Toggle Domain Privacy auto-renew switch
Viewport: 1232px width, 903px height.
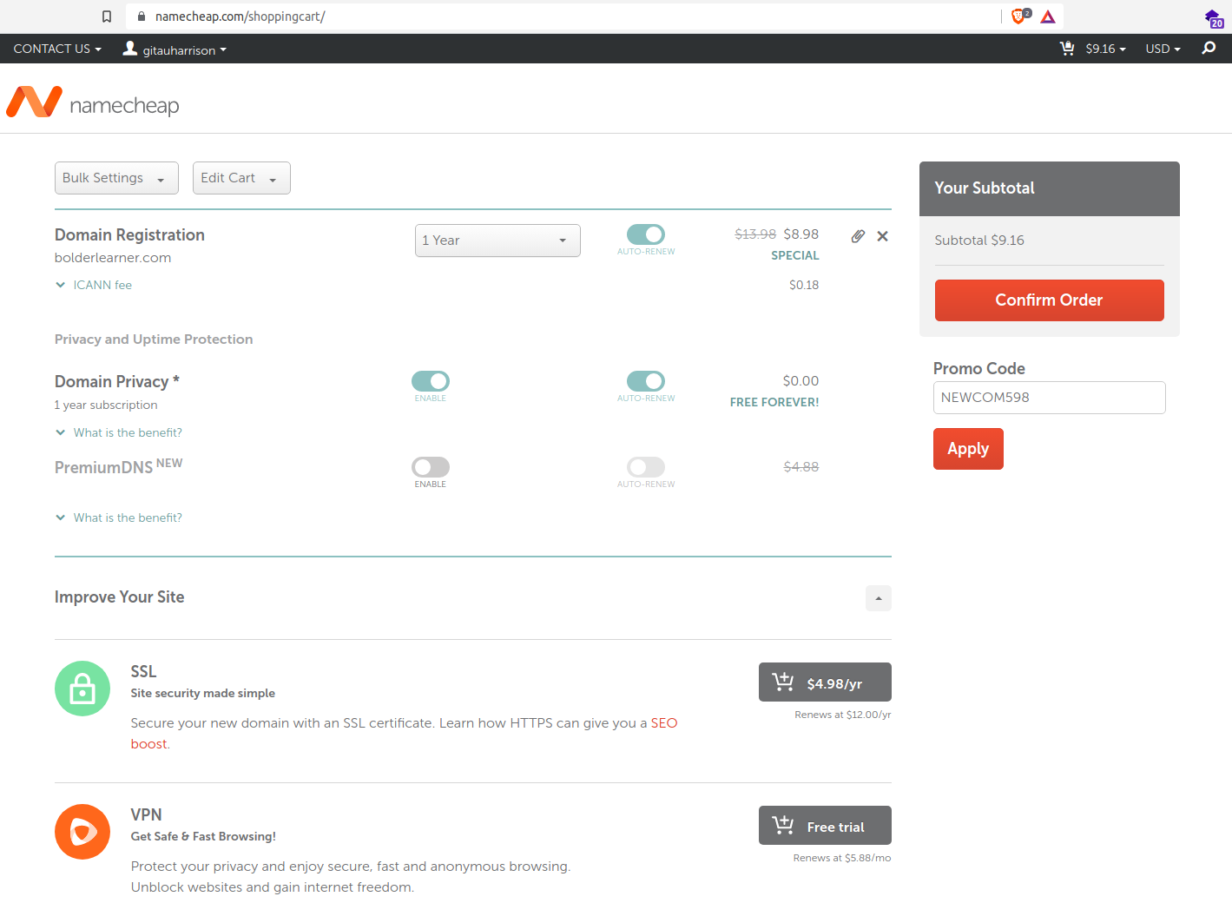(x=646, y=381)
